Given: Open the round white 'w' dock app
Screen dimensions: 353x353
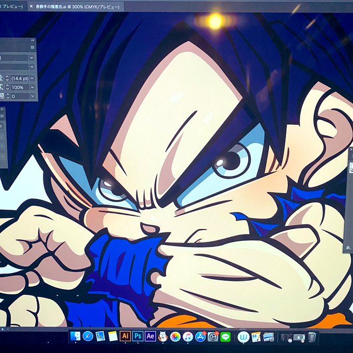Looking at the screenshot, I should click(243, 337).
